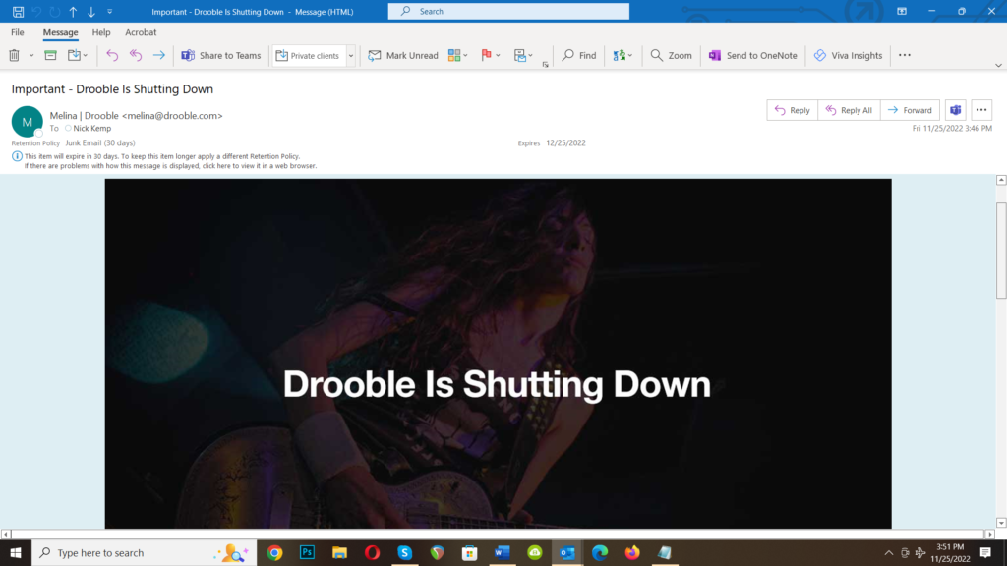This screenshot has width=1007, height=566.
Task: Share the email to Teams
Action: pyautogui.click(x=221, y=55)
